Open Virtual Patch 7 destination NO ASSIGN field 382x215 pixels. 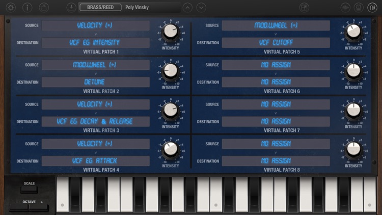pos(276,121)
